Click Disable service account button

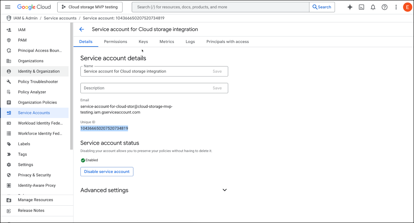[107, 172]
